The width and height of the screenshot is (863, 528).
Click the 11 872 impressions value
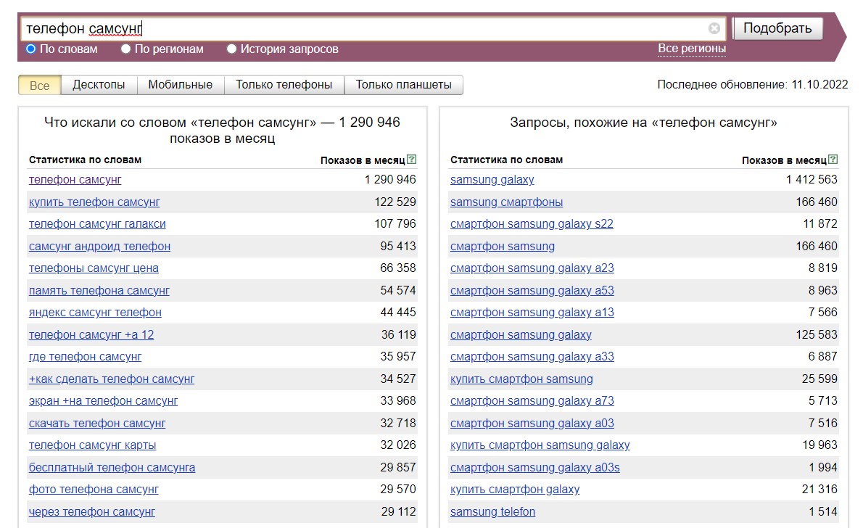(820, 223)
